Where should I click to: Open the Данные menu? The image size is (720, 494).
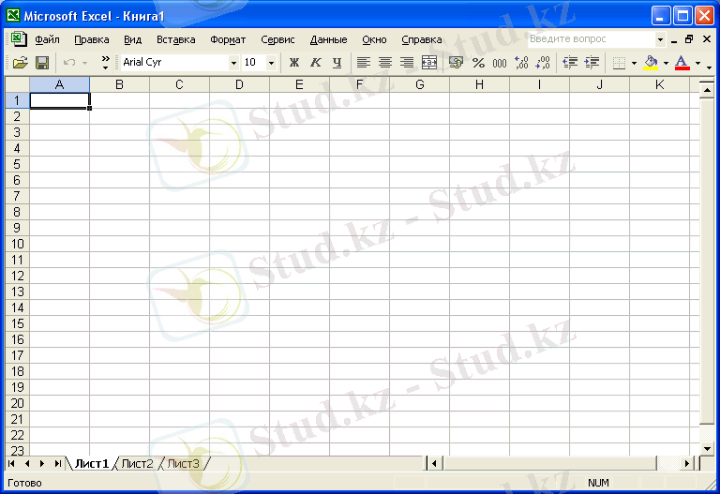(328, 39)
